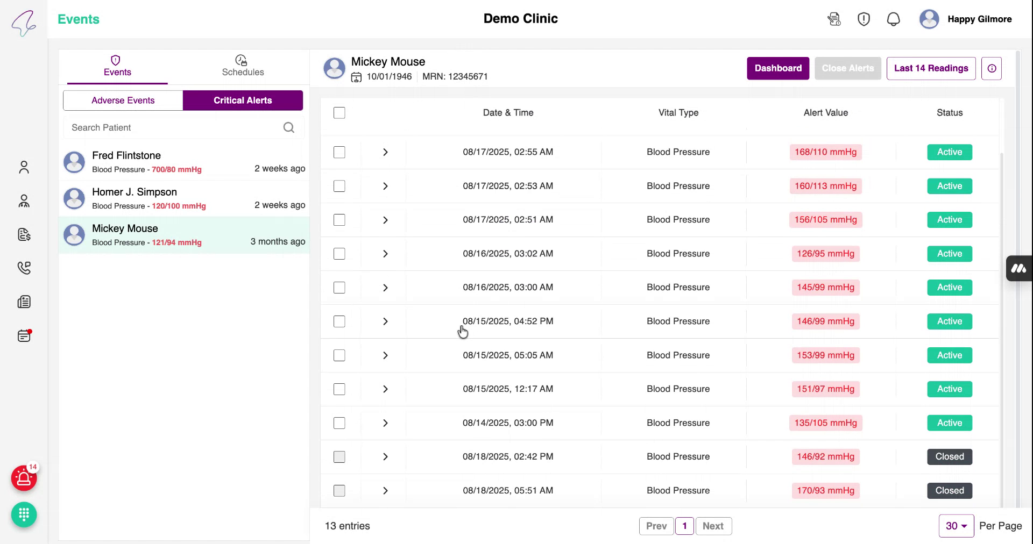The image size is (1033, 544).
Task: Open the calendar icon with red notification dot
Action: coord(24,335)
